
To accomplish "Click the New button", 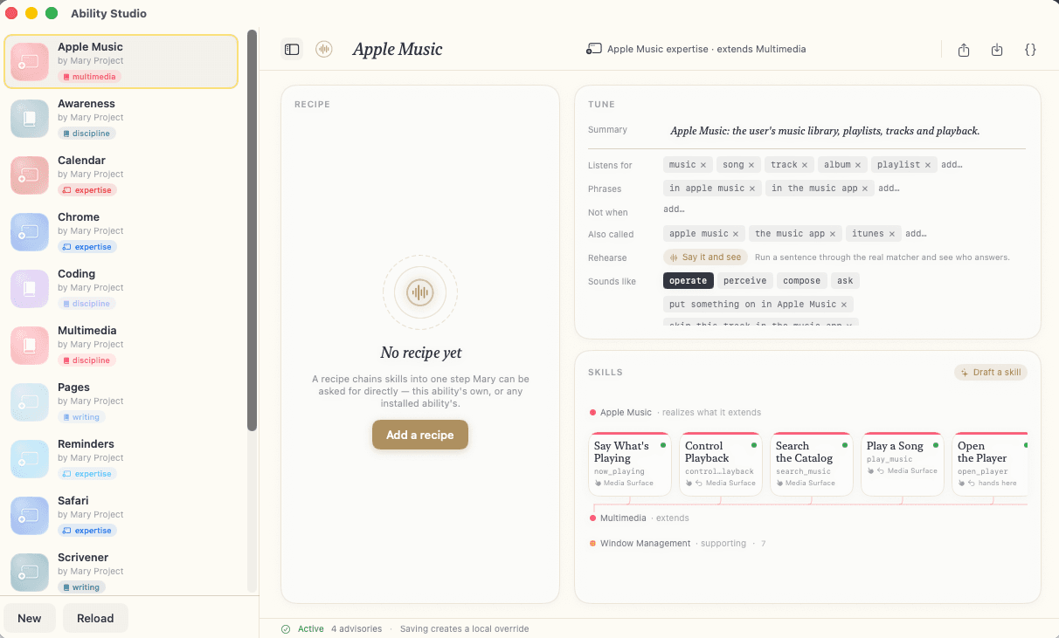I will [x=30, y=618].
